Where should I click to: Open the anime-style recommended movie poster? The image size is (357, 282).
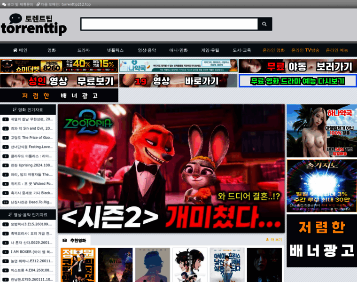[x=190, y=265]
